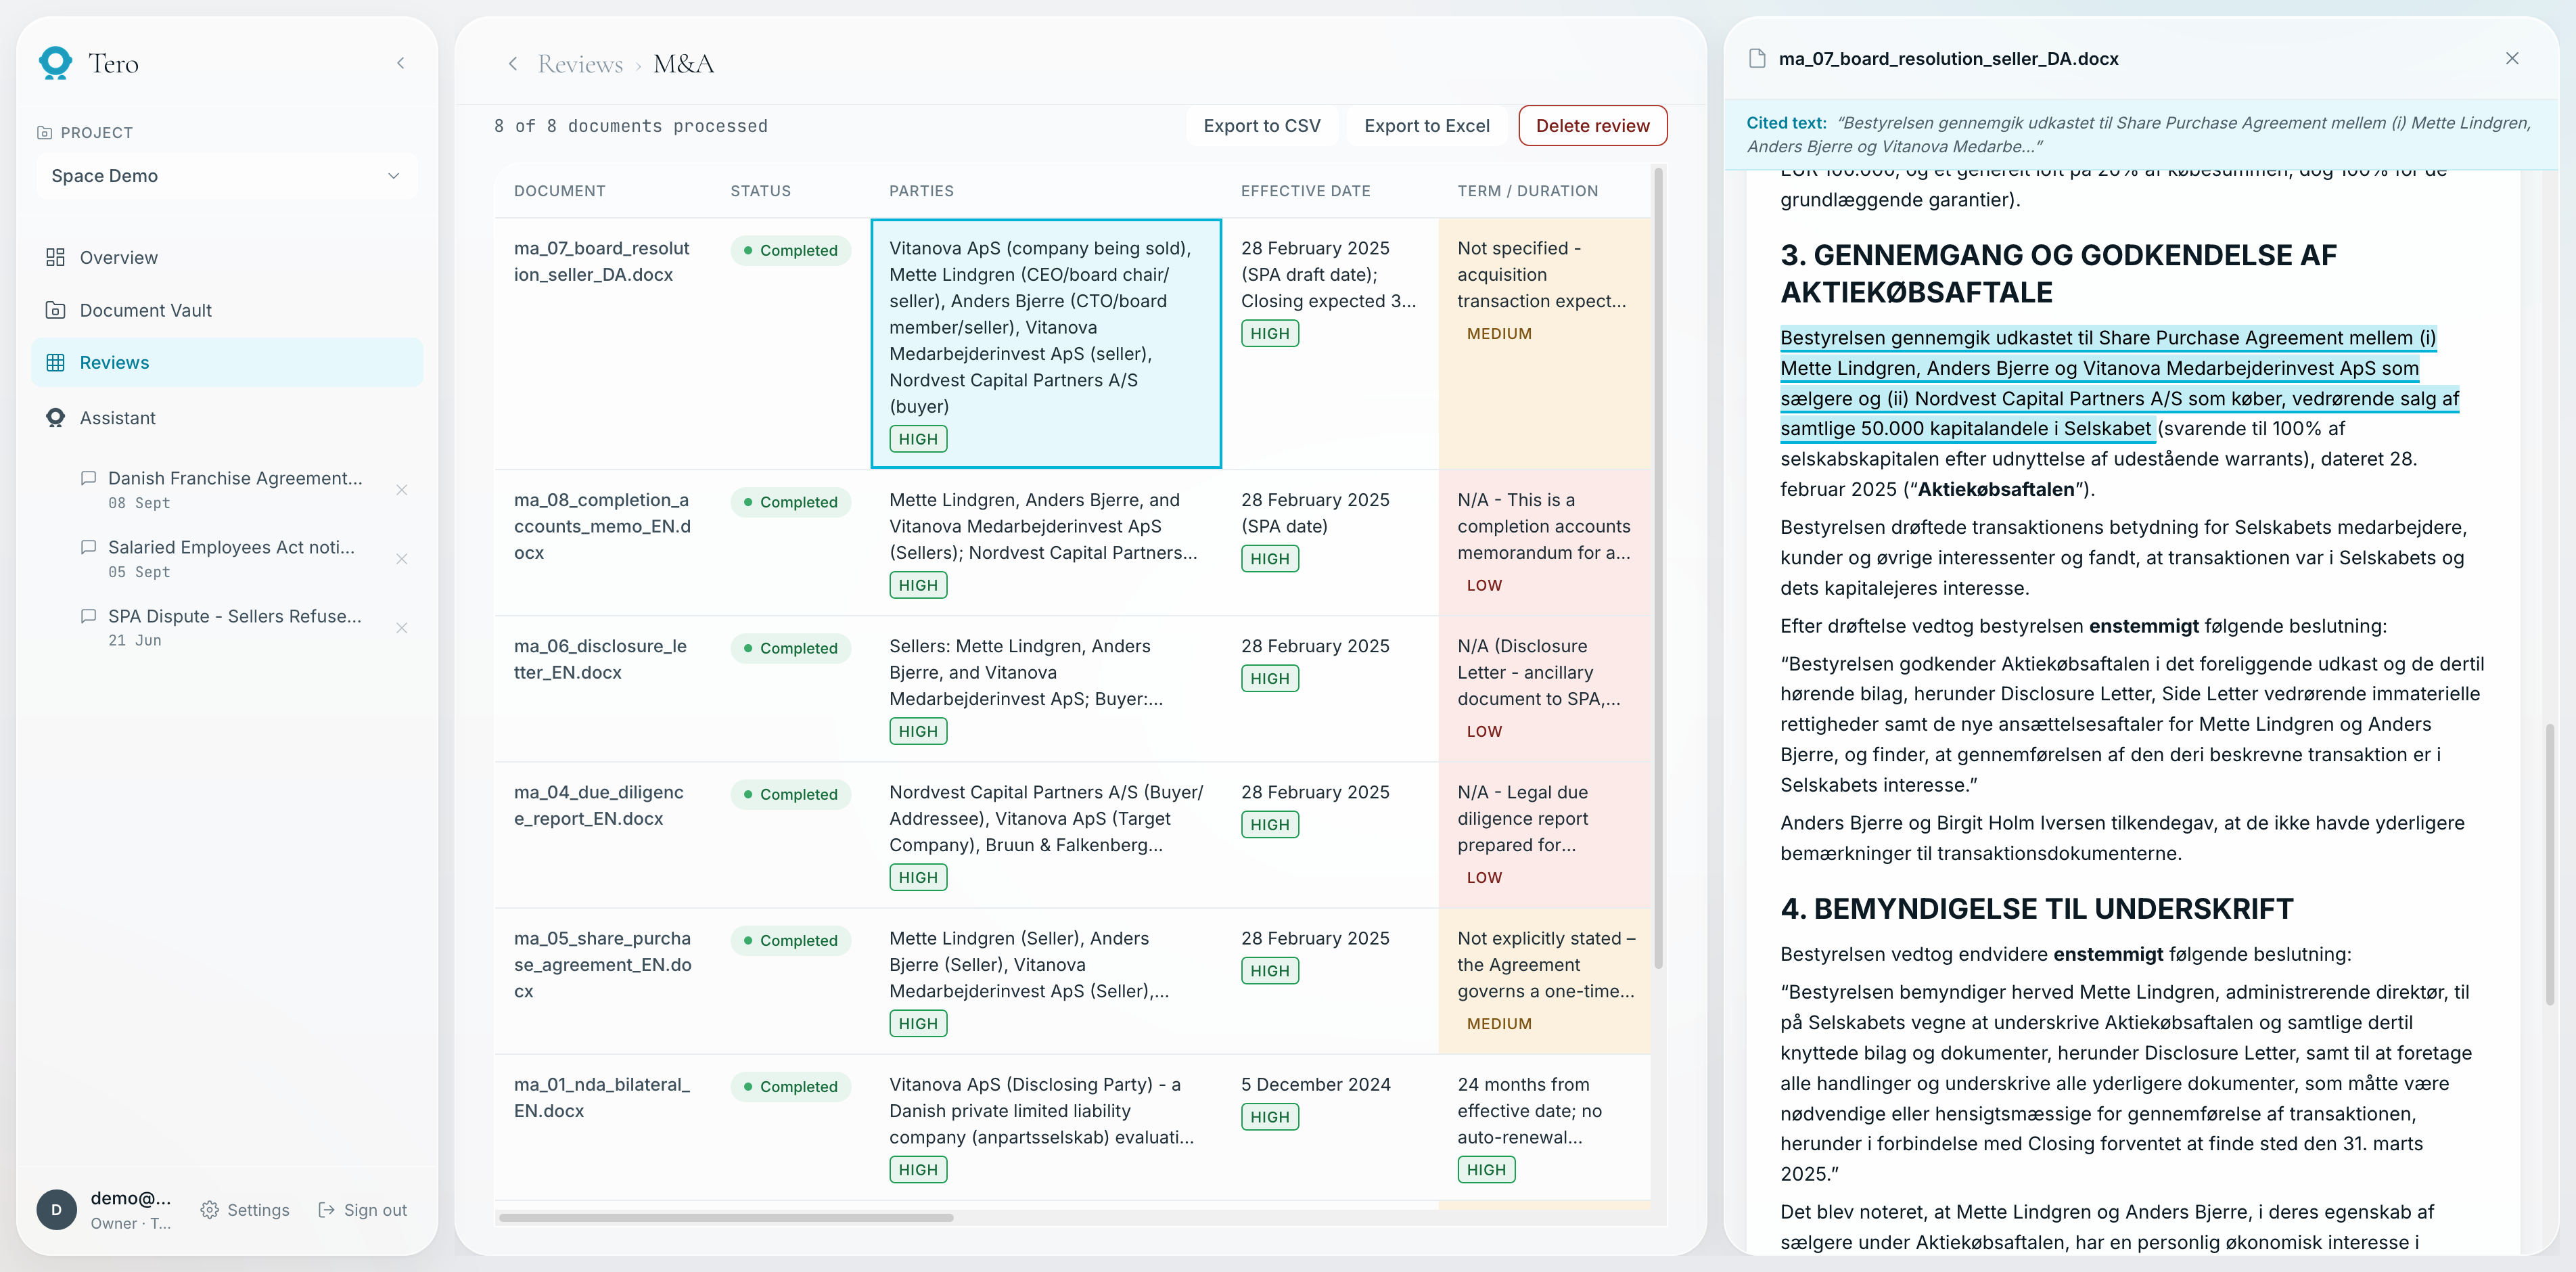Remove the SPA Dispute chat

point(401,628)
